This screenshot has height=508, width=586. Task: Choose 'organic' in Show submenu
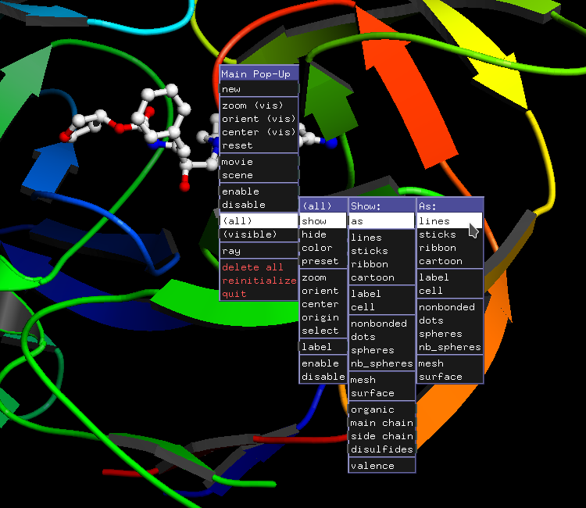coord(381,410)
